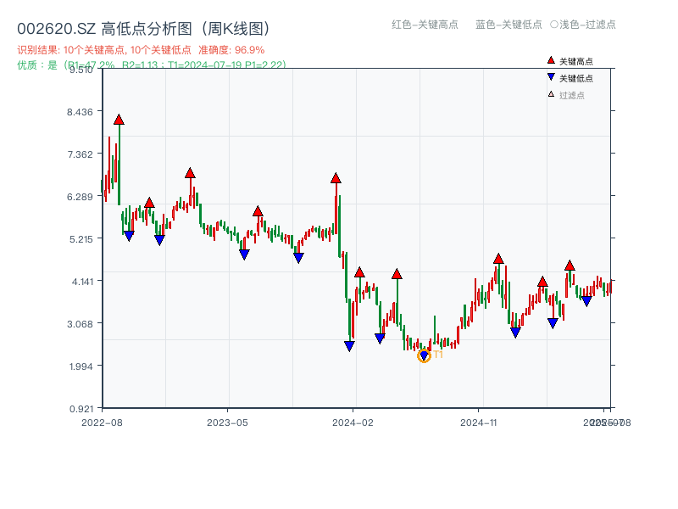Screen dimensions: 678x509
Task: Click the chart title 002620.SZ 高低点分析图
Action: tap(143, 29)
